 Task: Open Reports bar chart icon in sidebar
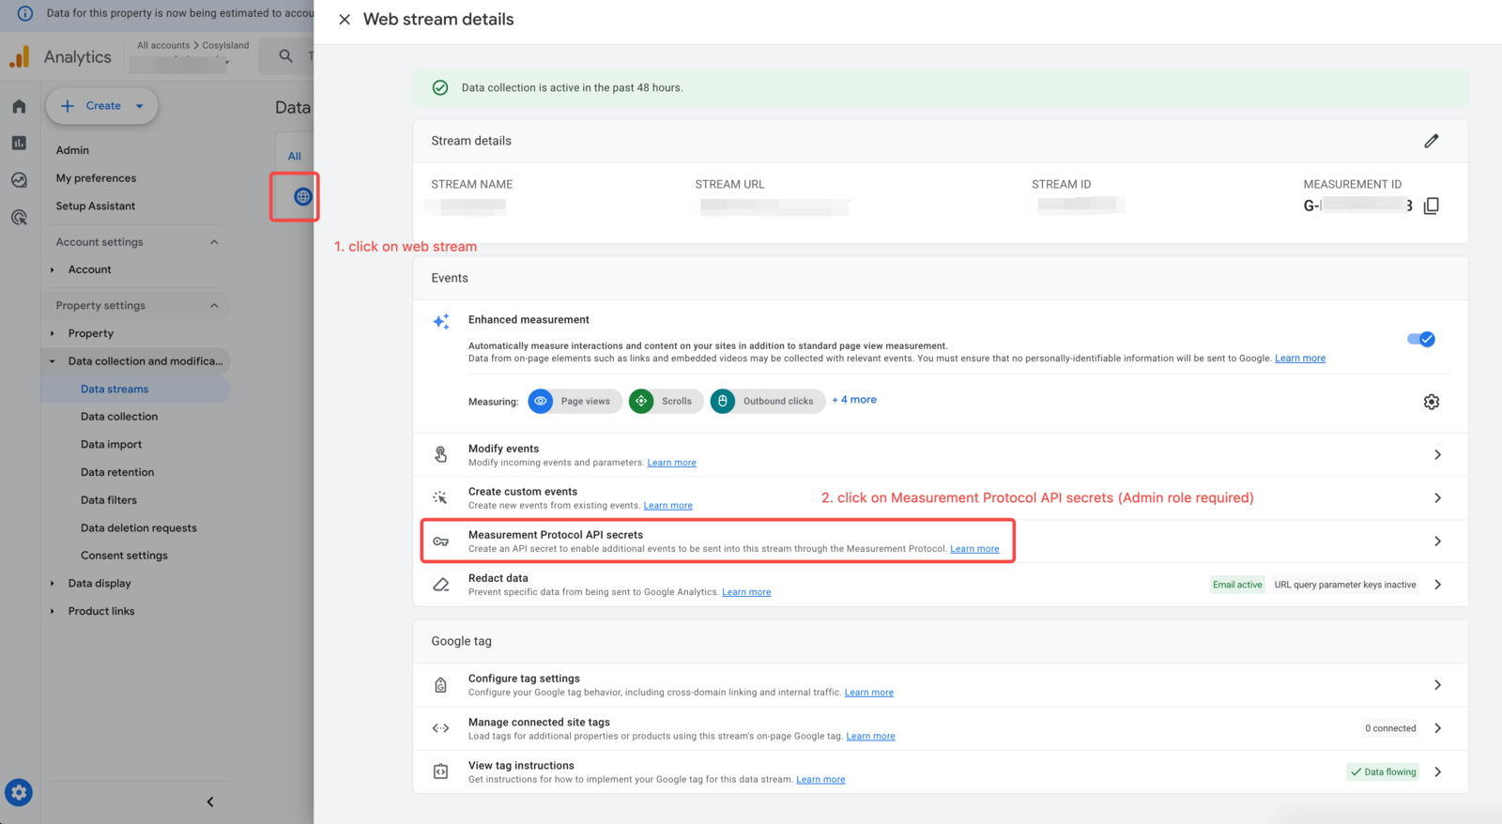tap(19, 144)
